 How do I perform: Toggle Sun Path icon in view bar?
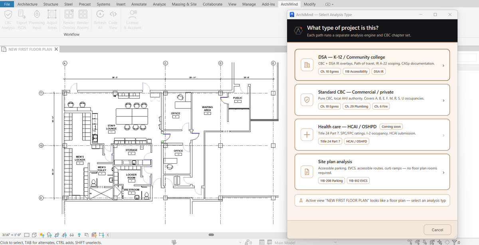click(x=42, y=235)
